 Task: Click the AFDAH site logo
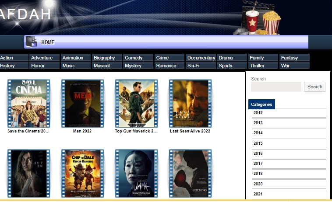[25, 14]
